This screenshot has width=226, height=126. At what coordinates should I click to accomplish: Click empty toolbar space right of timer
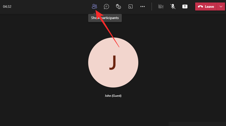click(50, 6)
